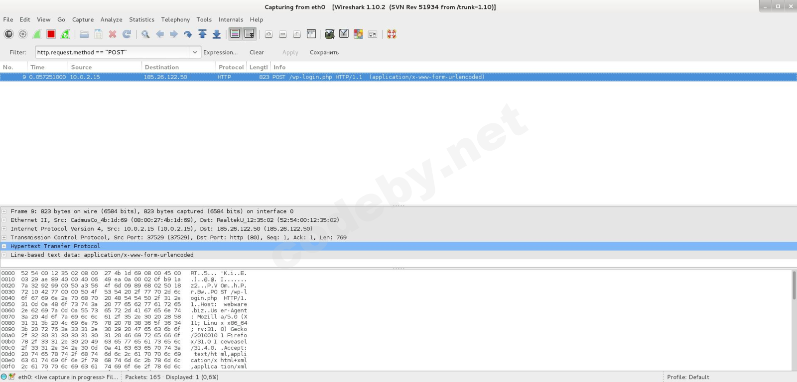Image resolution: width=797 pixels, height=382 pixels.
Task: Go to packet number icon
Action: pos(188,34)
